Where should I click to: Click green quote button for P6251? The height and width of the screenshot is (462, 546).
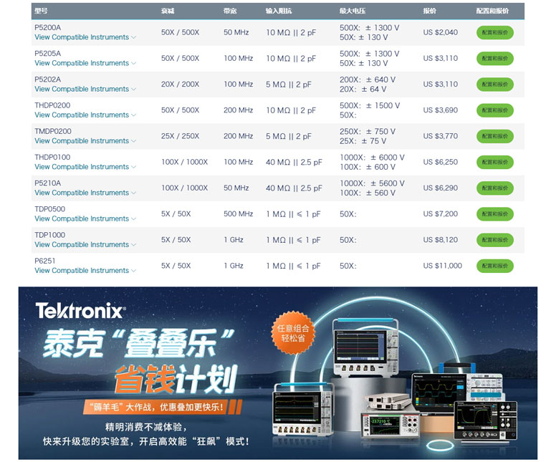point(495,266)
